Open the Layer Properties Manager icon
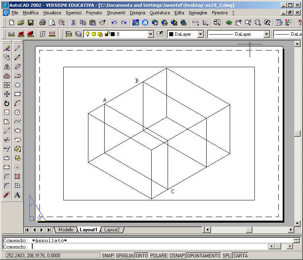Screen dimensions: 303x260 pyautogui.click(x=68, y=34)
